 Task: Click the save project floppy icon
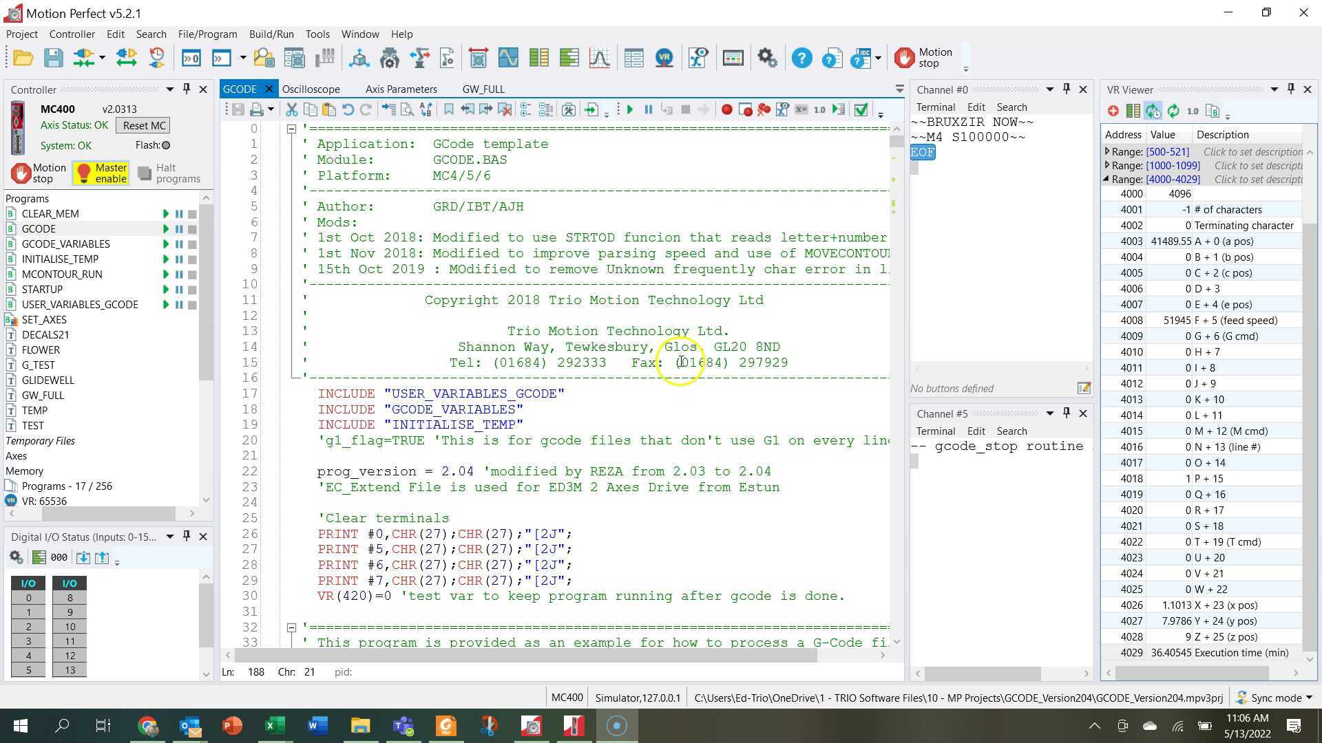[x=54, y=58]
